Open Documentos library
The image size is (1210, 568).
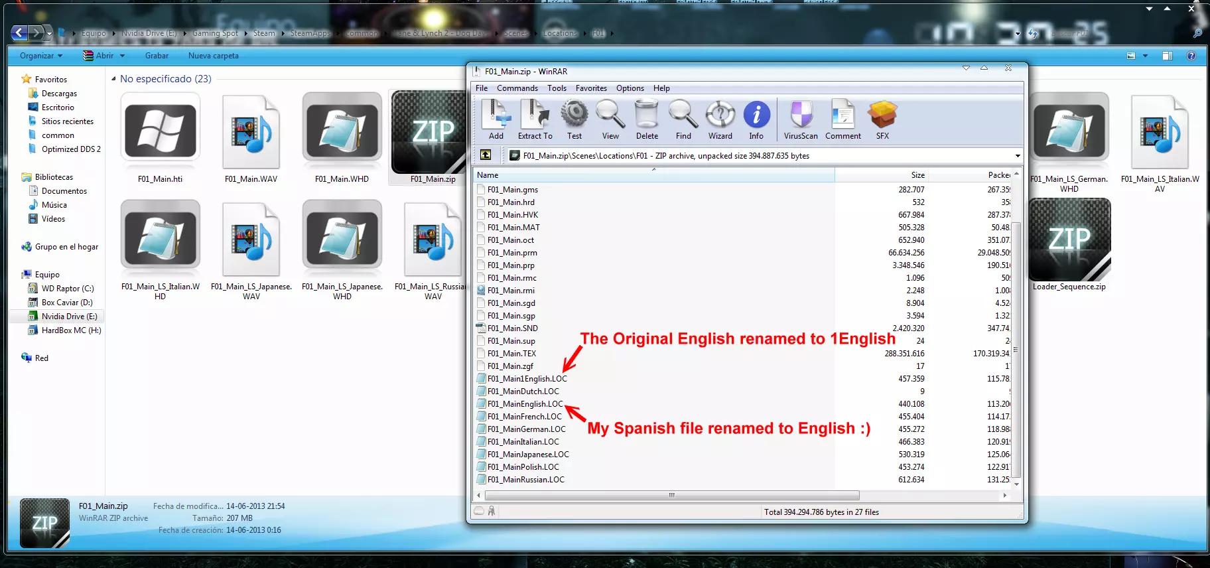(x=64, y=191)
